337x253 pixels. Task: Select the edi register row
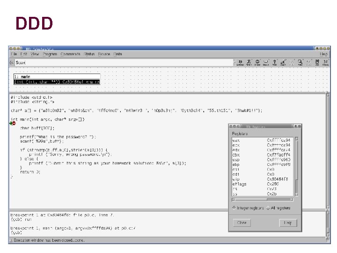(x=263, y=174)
